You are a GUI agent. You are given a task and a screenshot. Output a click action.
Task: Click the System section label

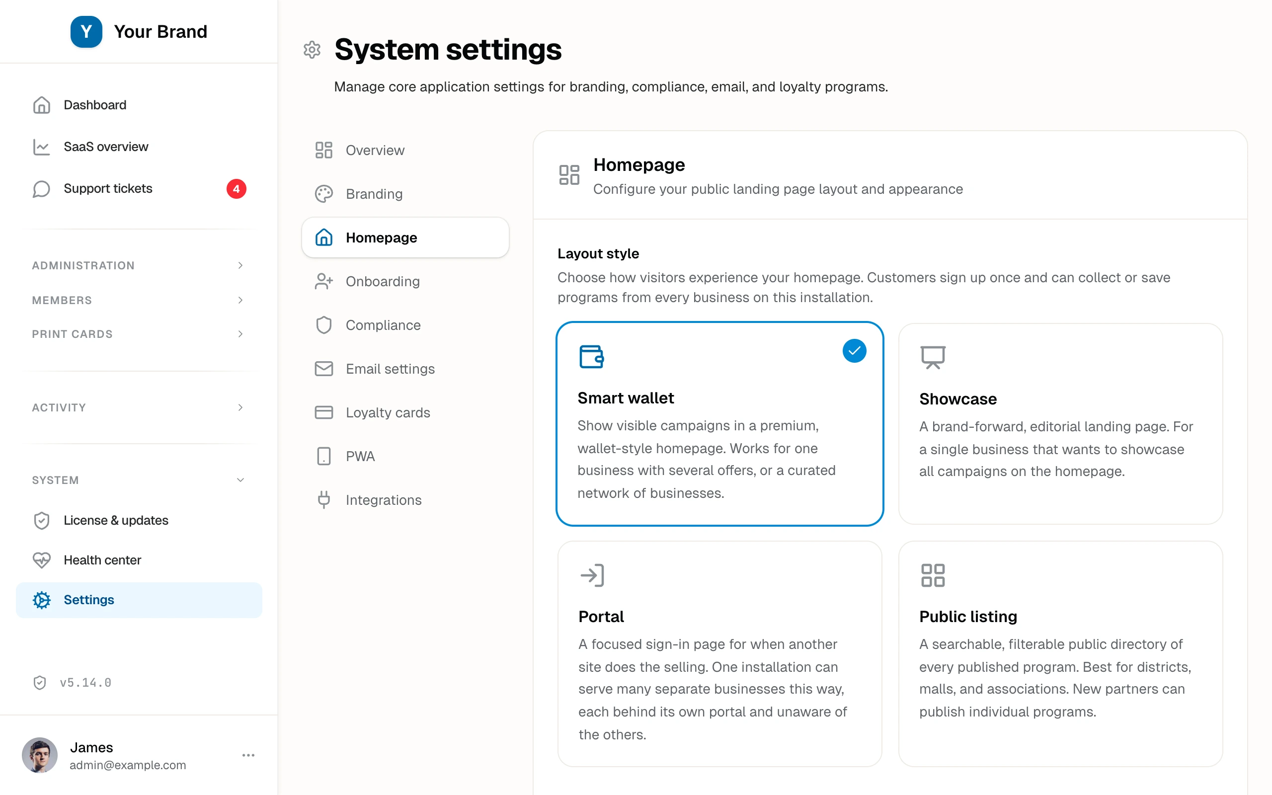point(55,480)
